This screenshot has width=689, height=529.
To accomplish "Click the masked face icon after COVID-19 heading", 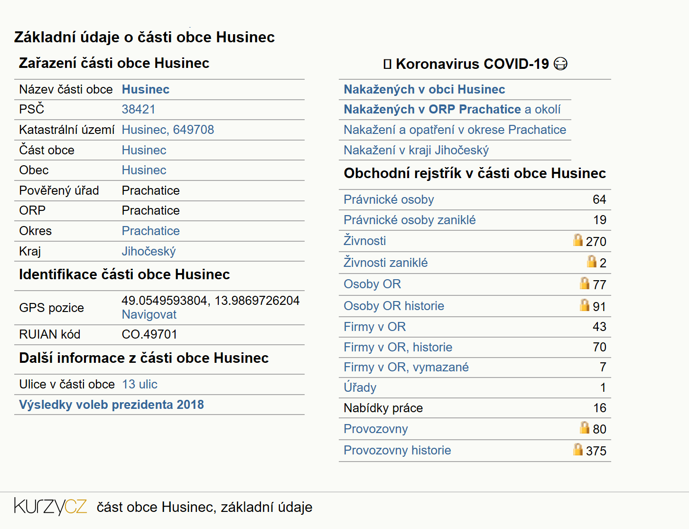I will pos(560,64).
